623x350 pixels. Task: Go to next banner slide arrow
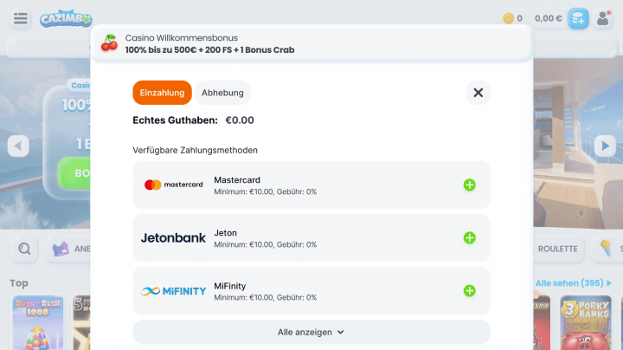[x=605, y=146]
